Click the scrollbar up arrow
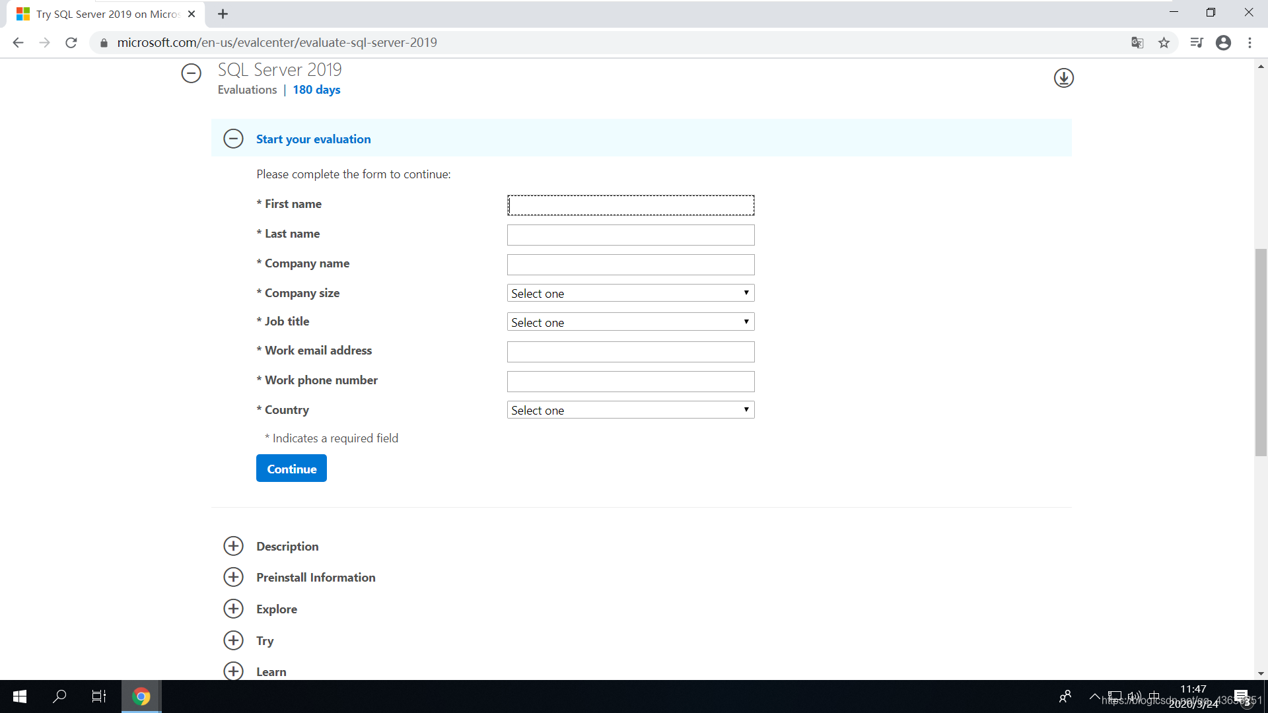 point(1261,66)
